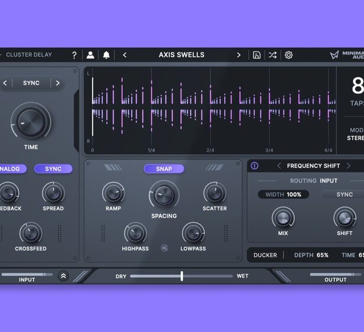The image size is (364, 332).
Task: Click the WIDTH 100% value field
Action: pos(283,194)
